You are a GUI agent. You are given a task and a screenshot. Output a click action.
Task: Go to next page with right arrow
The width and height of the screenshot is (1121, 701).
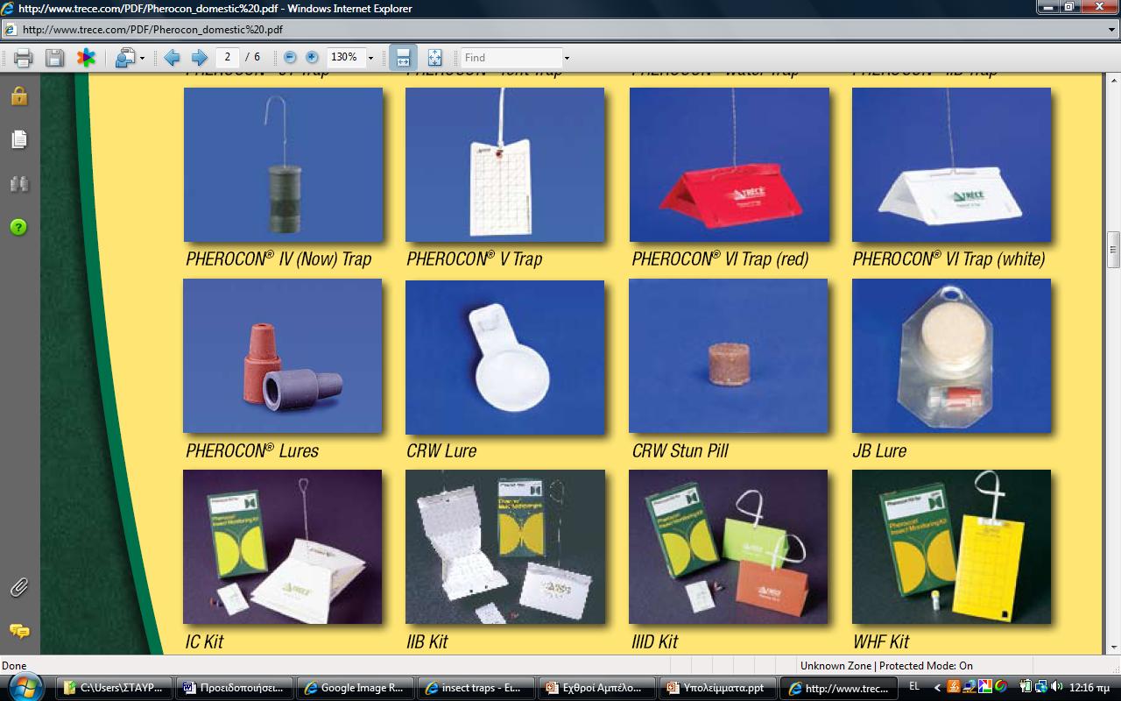[x=200, y=58]
